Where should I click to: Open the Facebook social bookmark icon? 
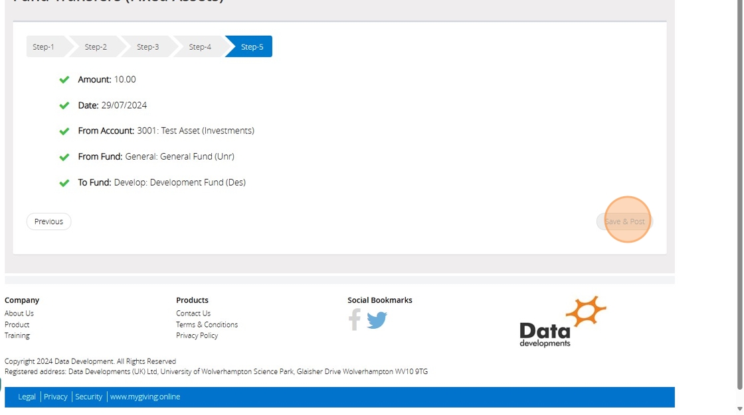point(355,320)
